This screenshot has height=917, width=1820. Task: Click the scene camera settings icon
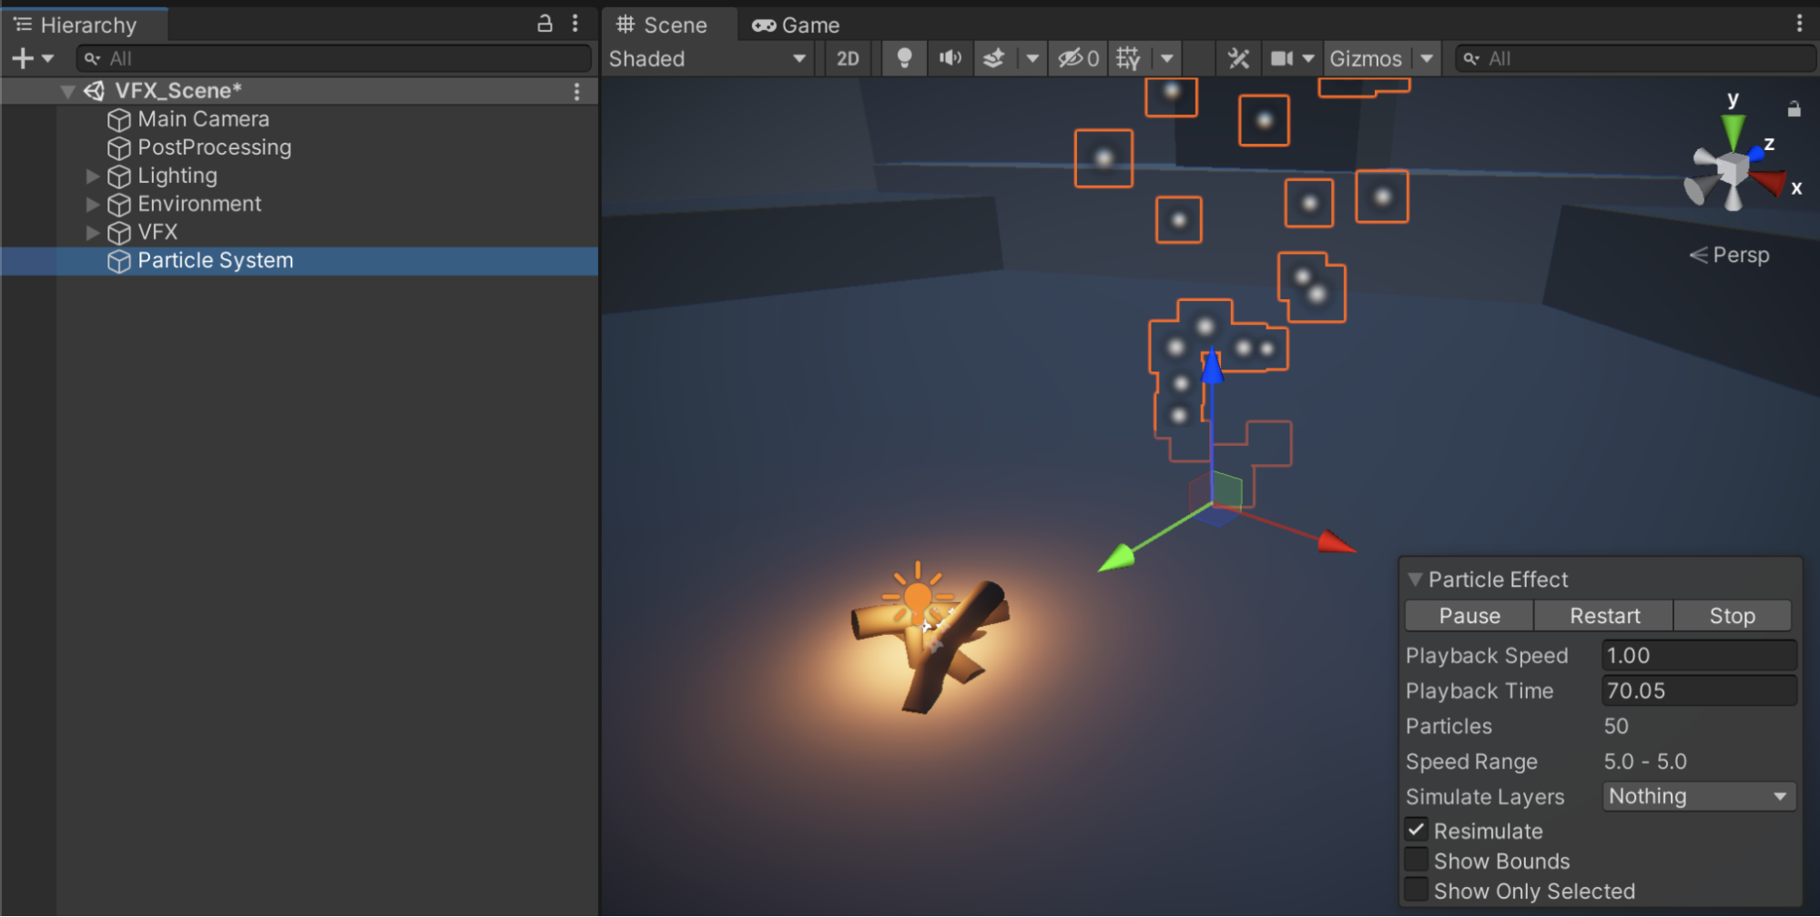pyautogui.click(x=1282, y=58)
